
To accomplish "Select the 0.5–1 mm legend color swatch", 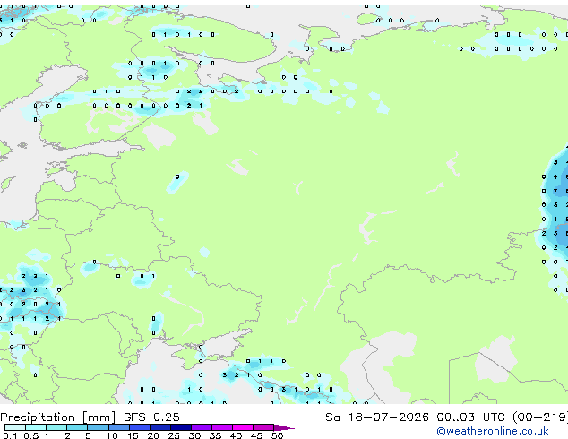I will [36, 427].
